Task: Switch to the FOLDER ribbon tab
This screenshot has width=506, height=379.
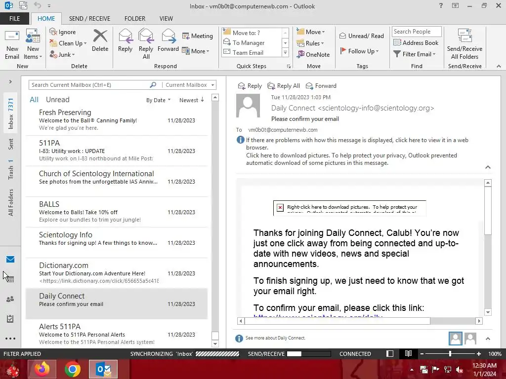Action: pos(135,19)
